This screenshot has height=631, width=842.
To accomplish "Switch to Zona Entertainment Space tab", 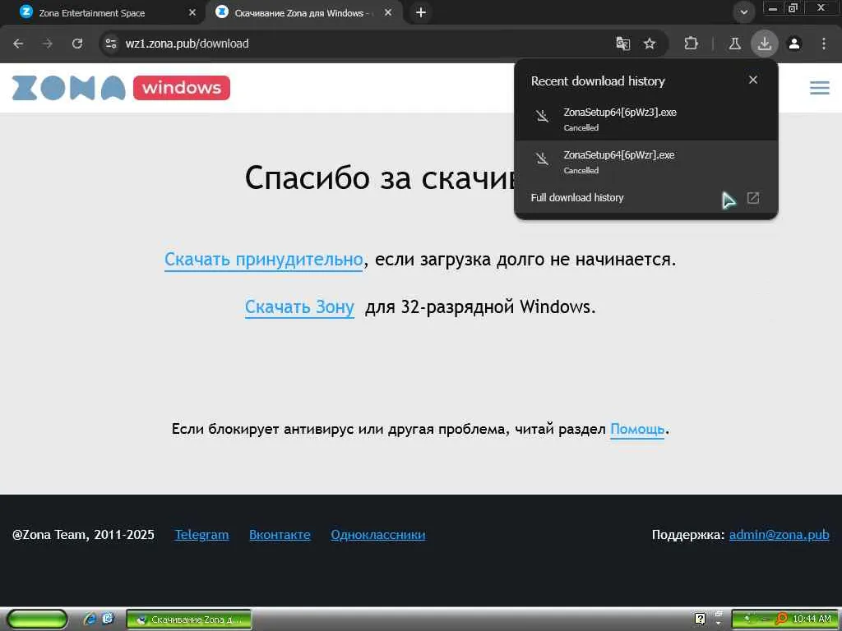I will click(102, 12).
